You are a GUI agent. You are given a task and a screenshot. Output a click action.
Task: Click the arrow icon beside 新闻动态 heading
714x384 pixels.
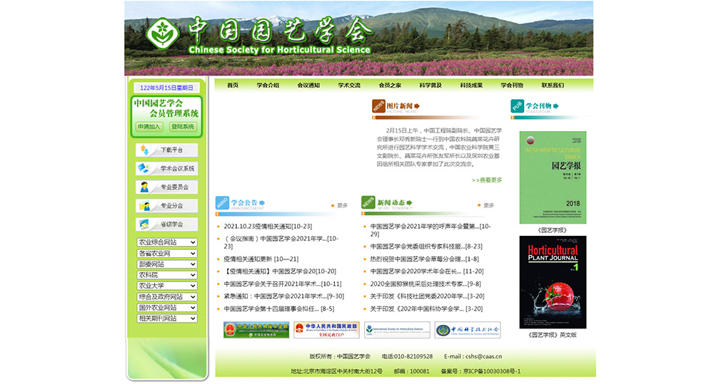(x=409, y=202)
